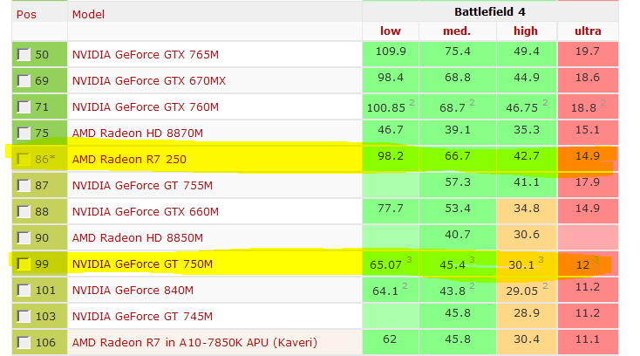Image resolution: width=640 pixels, height=356 pixels.
Task: Select the 35.3 high value cell
Action: [527, 133]
